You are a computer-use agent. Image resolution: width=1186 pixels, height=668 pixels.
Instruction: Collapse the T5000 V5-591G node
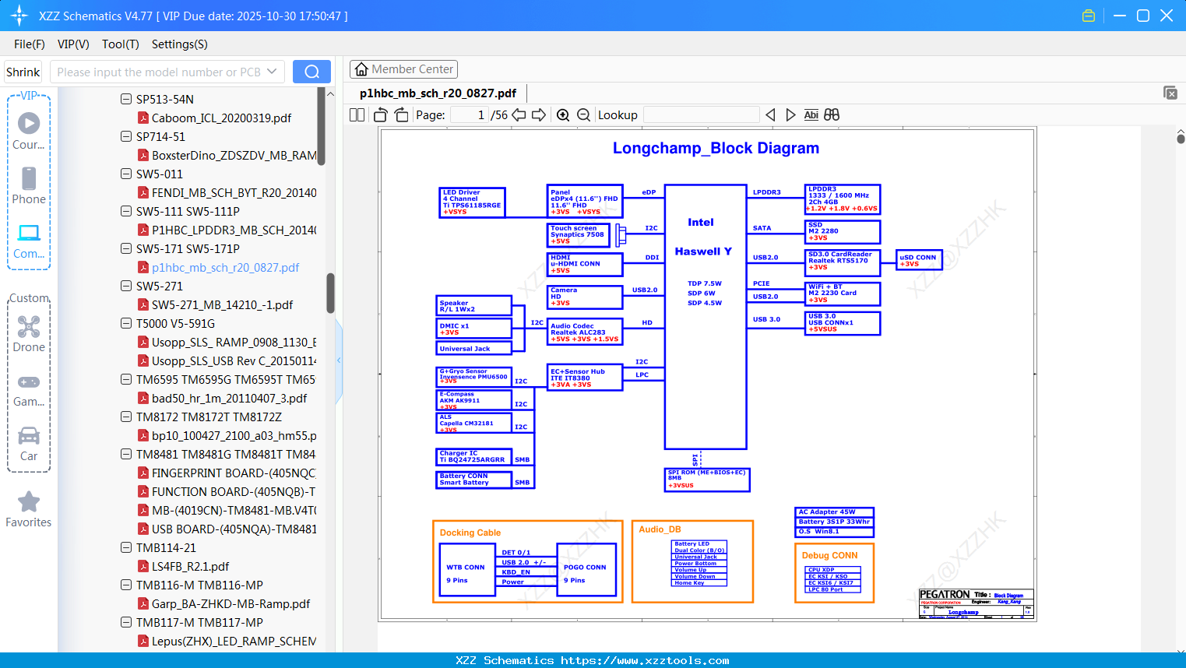coord(126,323)
